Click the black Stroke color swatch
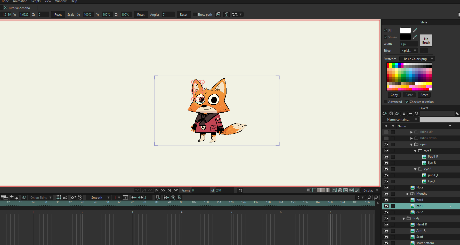 click(405, 37)
